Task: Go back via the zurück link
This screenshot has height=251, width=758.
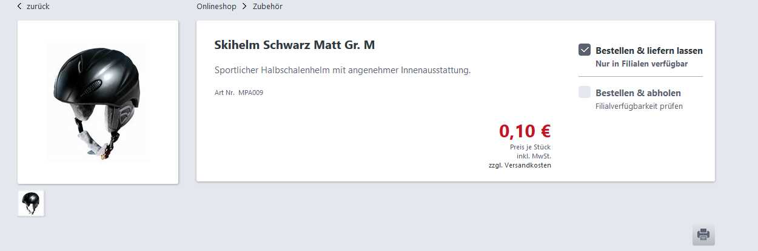Action: 38,6
